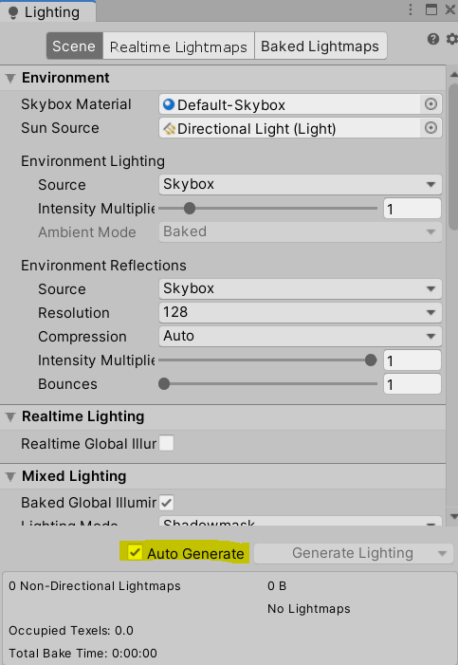Open the Compression Auto dropdown
Viewport: 458px width, 665px height.
(x=301, y=337)
